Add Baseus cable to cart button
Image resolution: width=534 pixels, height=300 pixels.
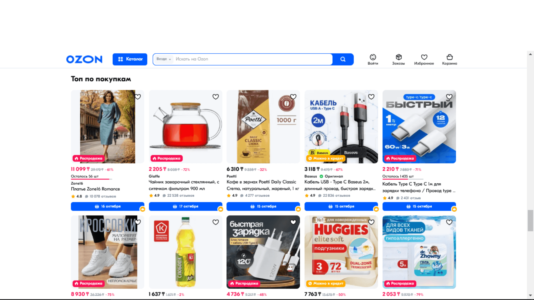[341, 206]
